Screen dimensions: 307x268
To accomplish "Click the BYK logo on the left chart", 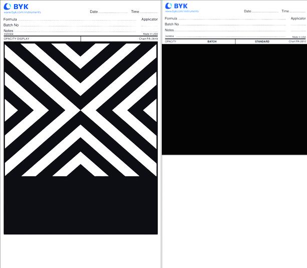I will (16, 7).
